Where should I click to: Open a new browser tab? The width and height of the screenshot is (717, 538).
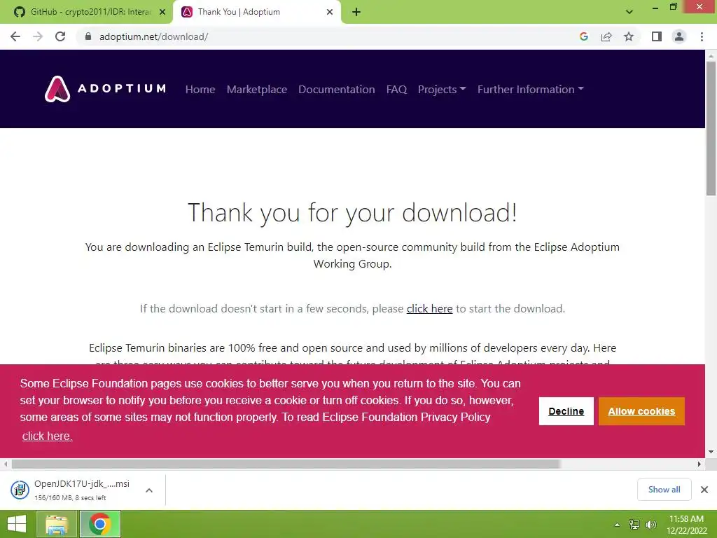[356, 13]
